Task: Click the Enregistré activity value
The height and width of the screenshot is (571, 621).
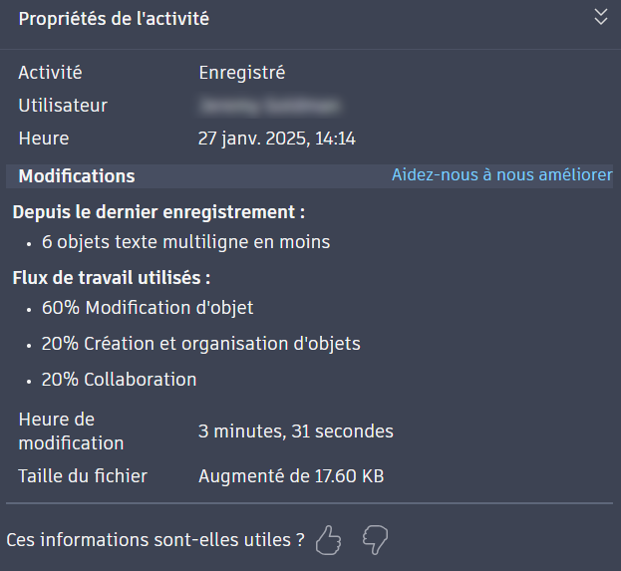Action: (241, 73)
